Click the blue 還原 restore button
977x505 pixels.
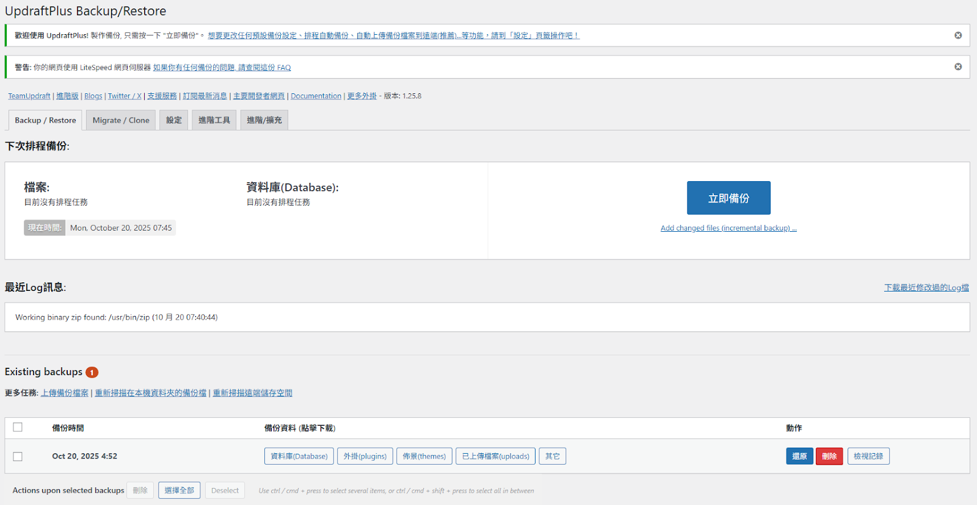pyautogui.click(x=799, y=456)
